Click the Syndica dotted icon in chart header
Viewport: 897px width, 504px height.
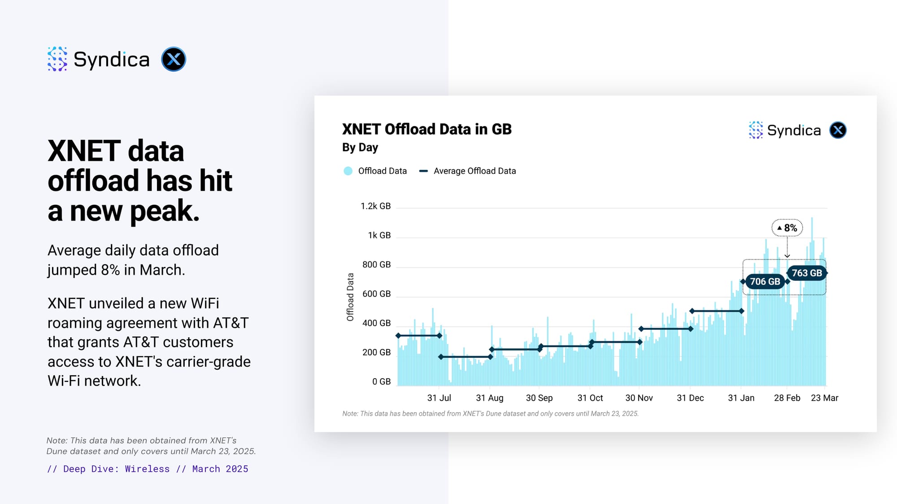(756, 130)
